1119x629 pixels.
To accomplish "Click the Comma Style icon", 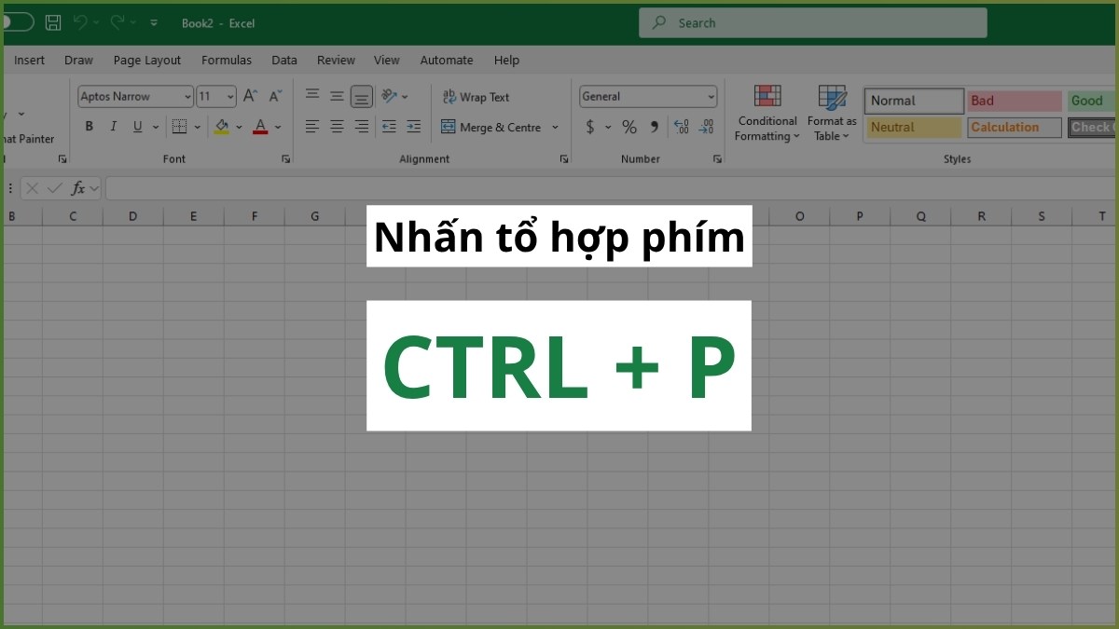I will [654, 127].
